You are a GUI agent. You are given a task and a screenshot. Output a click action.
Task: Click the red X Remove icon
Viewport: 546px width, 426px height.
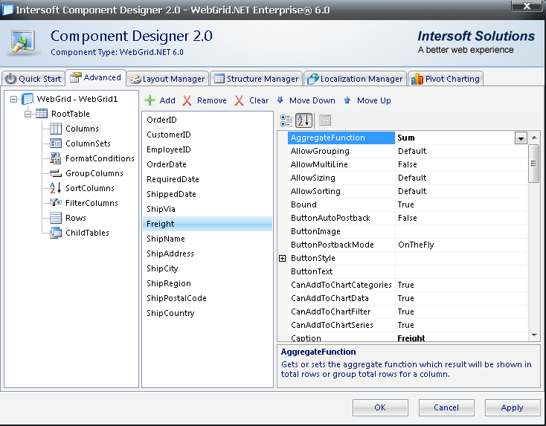pyautogui.click(x=187, y=100)
